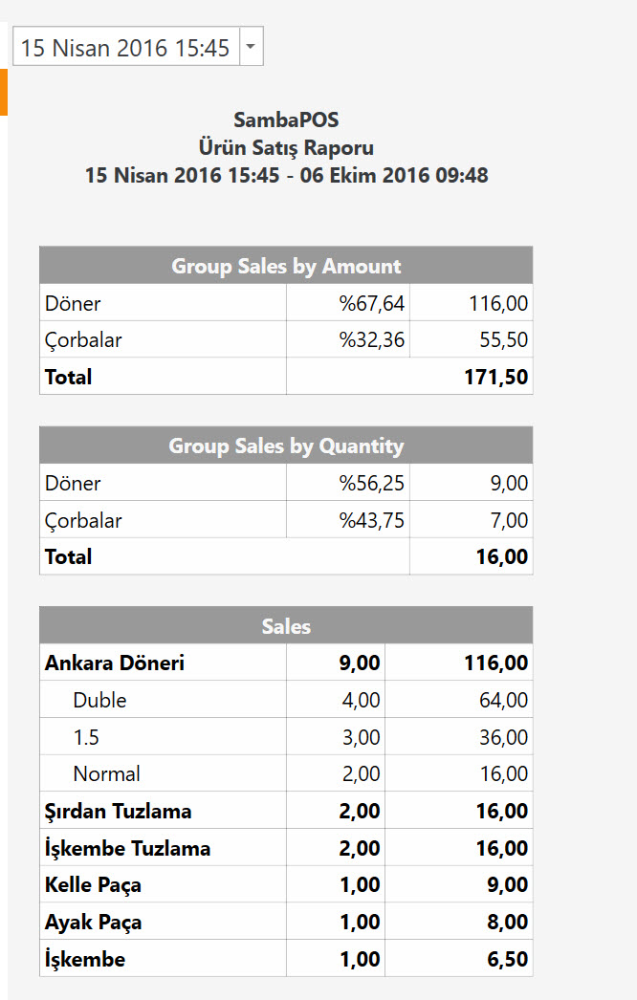The height and width of the screenshot is (1000, 637).
Task: Click the Ayak Paça product row
Action: 92,923
